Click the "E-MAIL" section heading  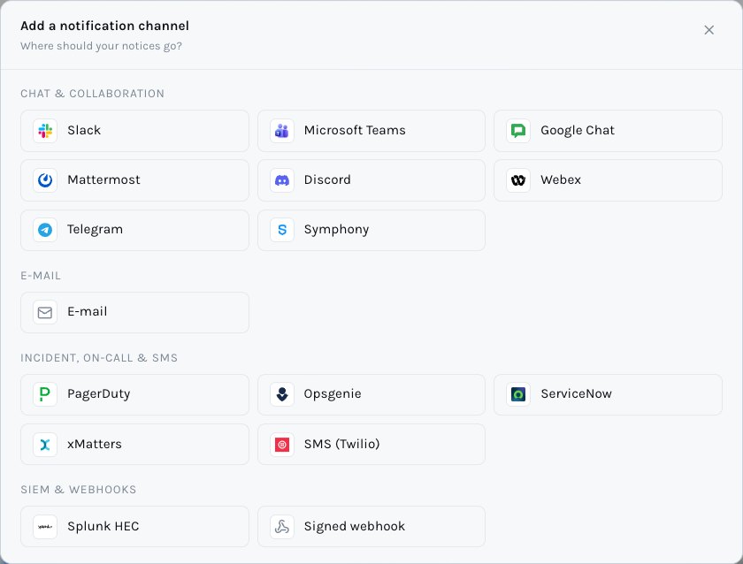tap(41, 276)
